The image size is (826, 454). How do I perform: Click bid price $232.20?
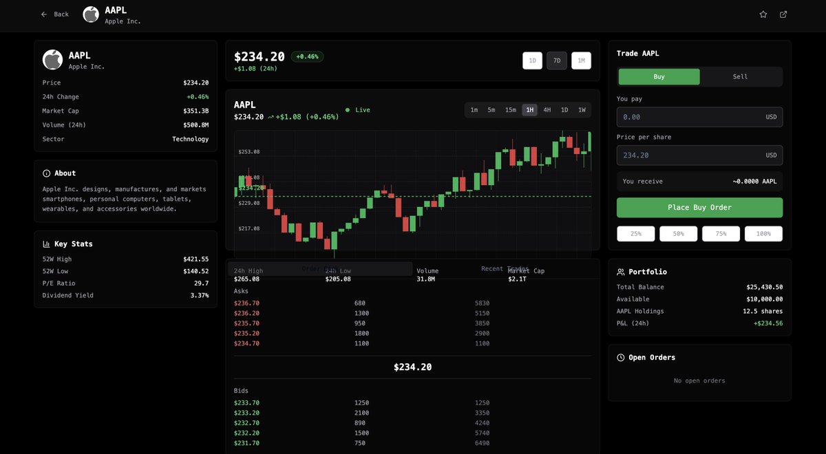click(x=246, y=433)
